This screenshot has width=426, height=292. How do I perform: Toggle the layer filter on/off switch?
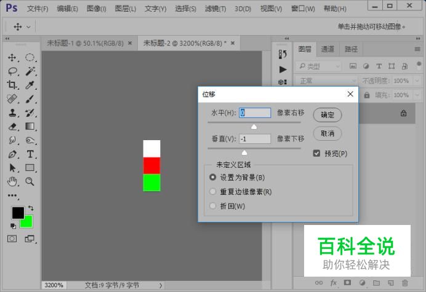(x=419, y=65)
